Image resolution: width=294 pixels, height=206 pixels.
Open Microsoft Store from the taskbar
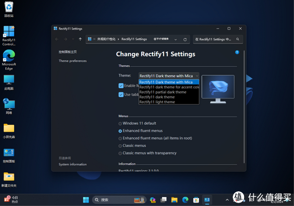pos(196,200)
